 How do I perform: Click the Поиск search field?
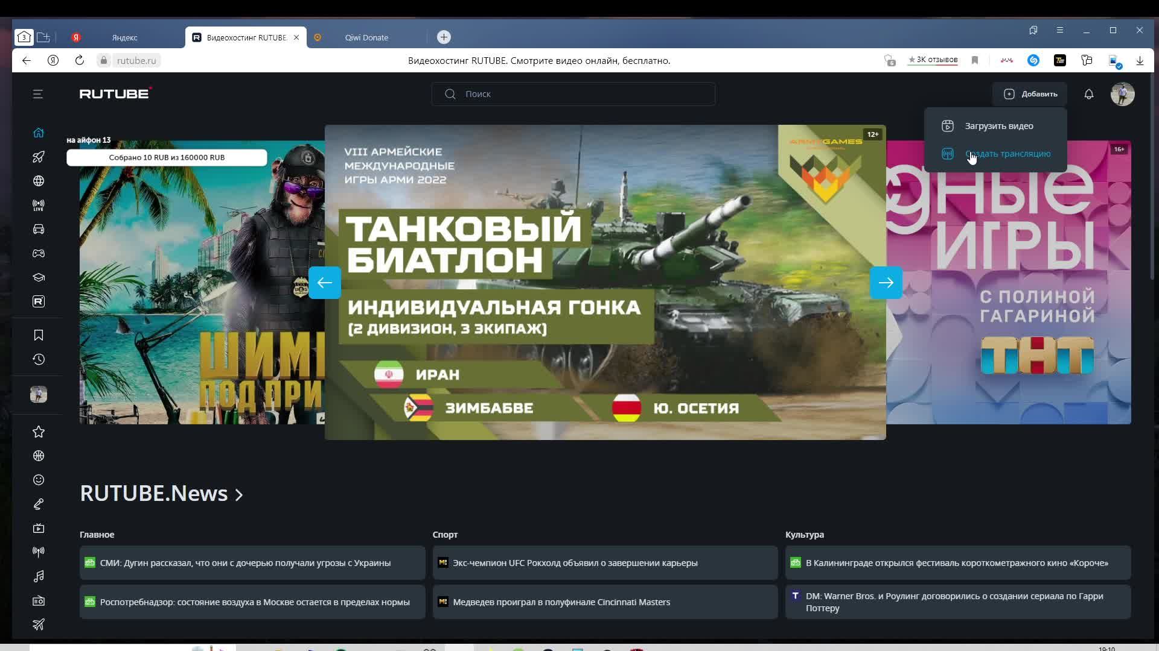573,94
